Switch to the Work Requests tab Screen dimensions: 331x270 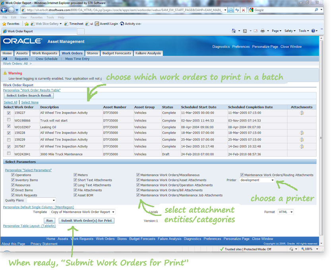[x=45, y=53]
